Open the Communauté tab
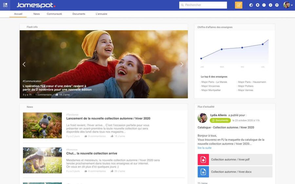Screen dimensions: 295x184 [54, 14]
